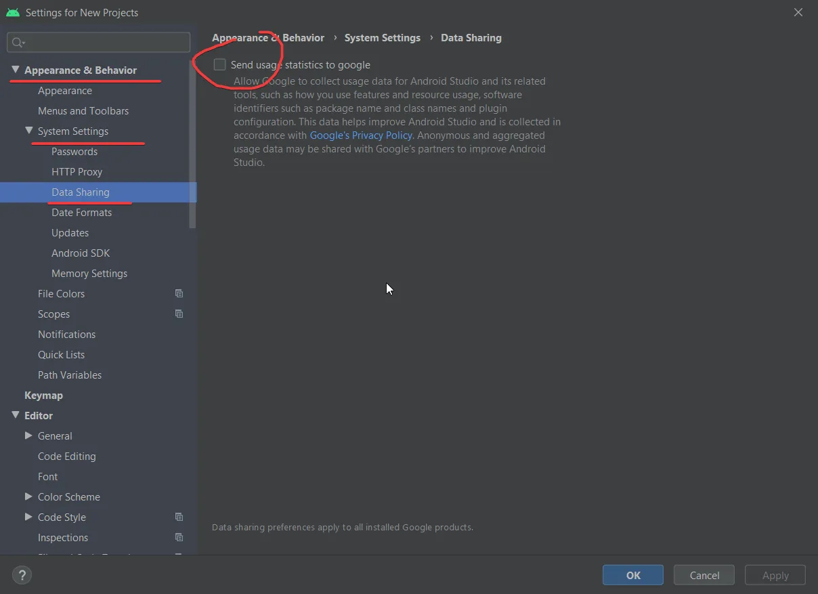Enable Send usage statistics to google checkbox
Image resolution: width=818 pixels, height=594 pixels.
219,64
